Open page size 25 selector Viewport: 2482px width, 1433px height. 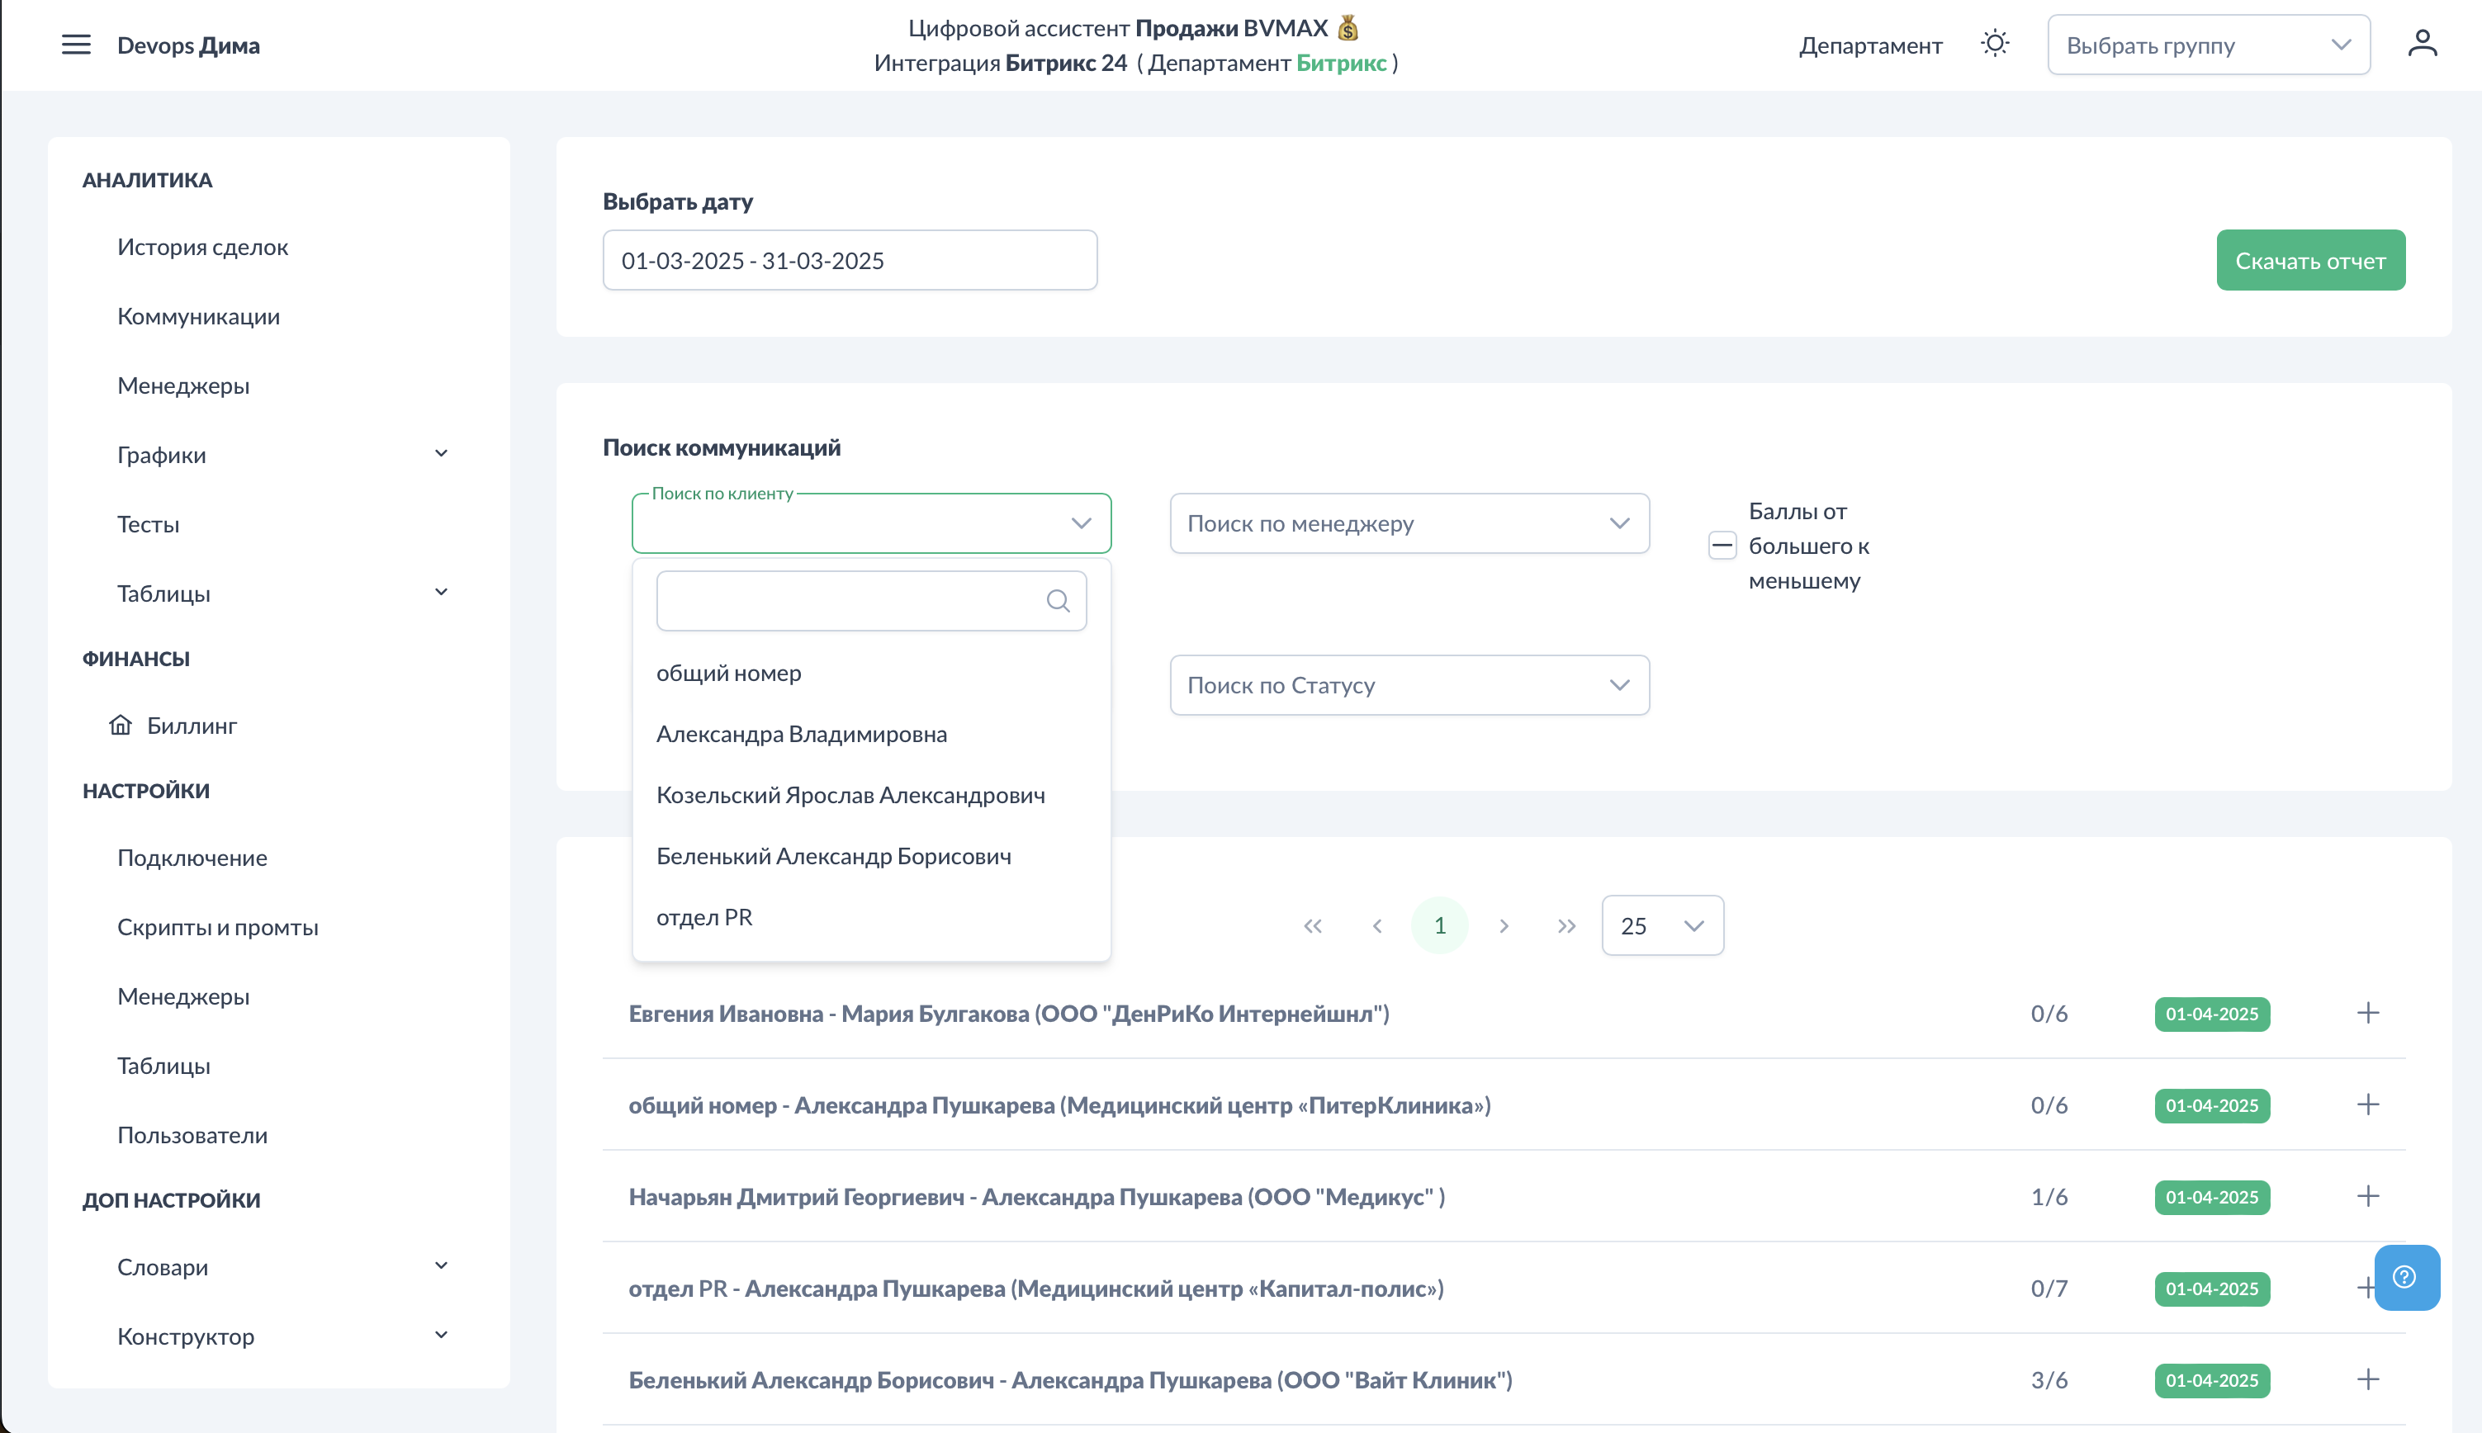1661,926
